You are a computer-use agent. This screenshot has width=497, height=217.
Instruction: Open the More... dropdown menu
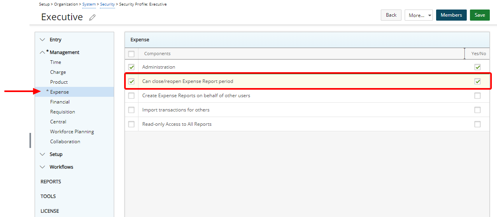click(x=419, y=15)
